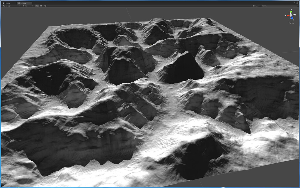The height and width of the screenshot is (188, 300).
Task: Click the blue Z axis cone on the scene gizmo
Action: pyautogui.click(x=292, y=18)
